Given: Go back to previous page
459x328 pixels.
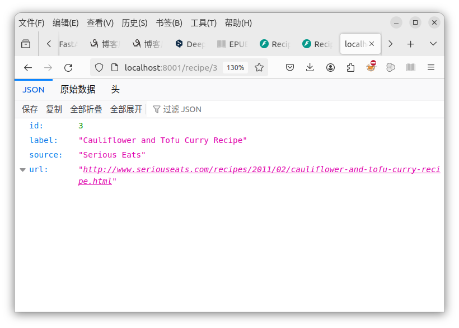Looking at the screenshot, I should tap(28, 68).
